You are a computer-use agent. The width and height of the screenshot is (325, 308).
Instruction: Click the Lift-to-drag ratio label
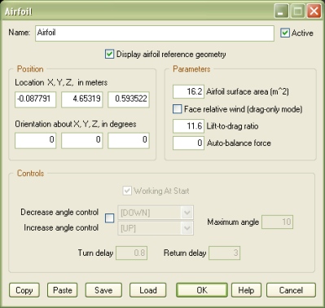pyautogui.click(x=232, y=126)
